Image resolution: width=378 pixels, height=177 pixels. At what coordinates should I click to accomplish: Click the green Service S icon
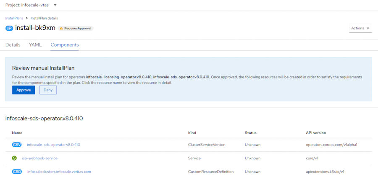point(14,158)
